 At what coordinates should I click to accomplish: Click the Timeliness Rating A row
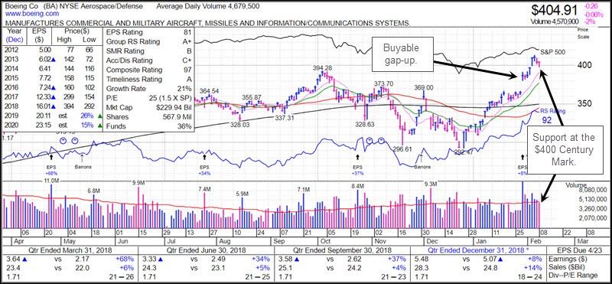149,80
